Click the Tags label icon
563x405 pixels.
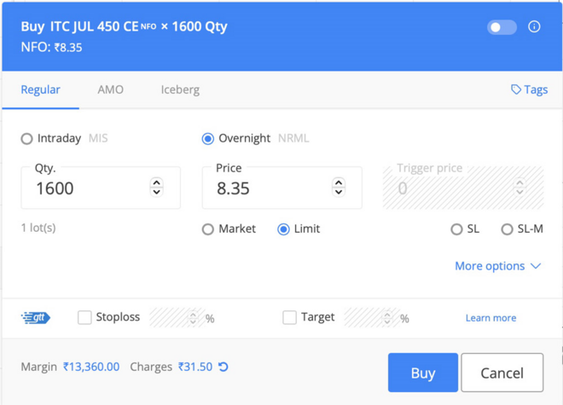pyautogui.click(x=516, y=90)
